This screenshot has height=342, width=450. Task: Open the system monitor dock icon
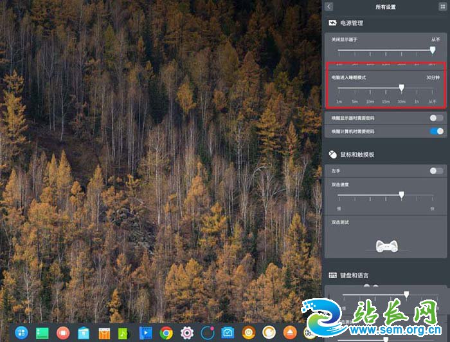coord(228,332)
